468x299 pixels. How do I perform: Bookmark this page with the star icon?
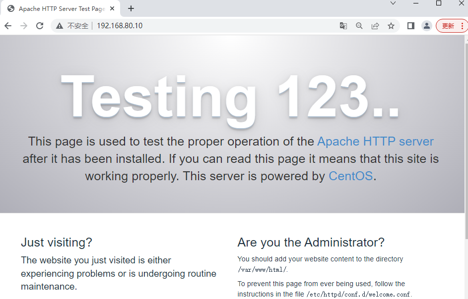tap(391, 26)
